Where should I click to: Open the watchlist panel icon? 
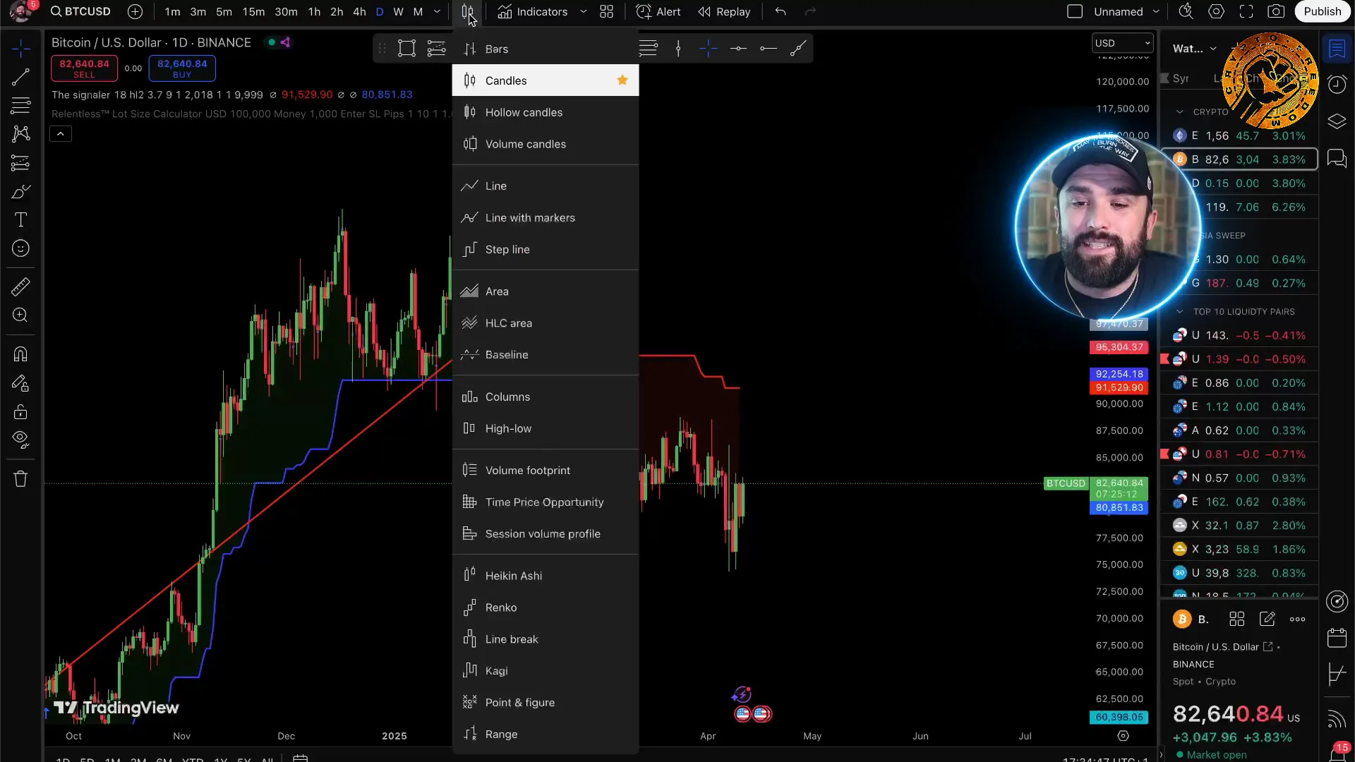coord(1337,48)
